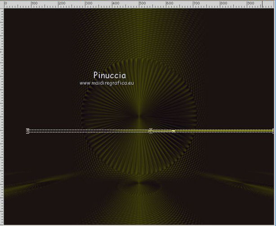This screenshot has height=226, width=276.
Task: Click the horizontal ruler at the 900 mark
Action: 247,5
